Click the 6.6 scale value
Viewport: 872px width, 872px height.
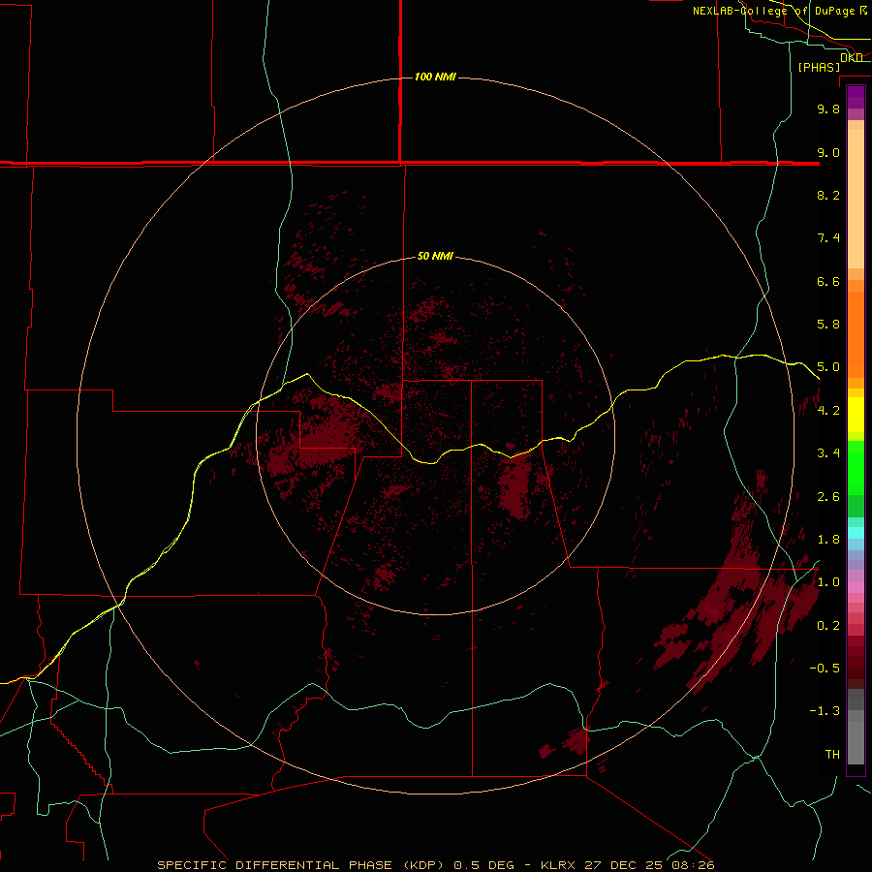[x=828, y=281]
